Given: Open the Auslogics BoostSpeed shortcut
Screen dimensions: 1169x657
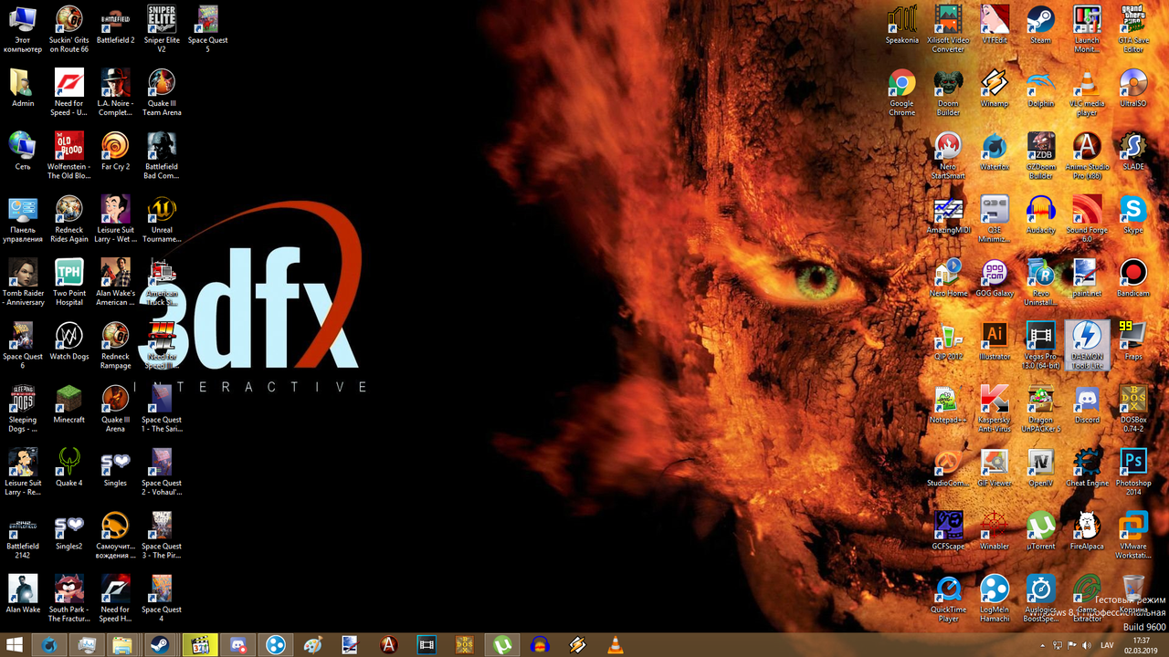Looking at the screenshot, I should tap(1040, 599).
